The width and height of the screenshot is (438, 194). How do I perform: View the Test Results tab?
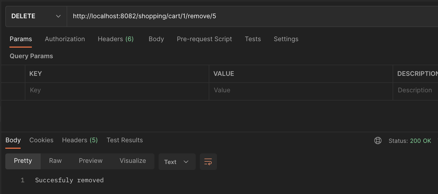tap(124, 140)
